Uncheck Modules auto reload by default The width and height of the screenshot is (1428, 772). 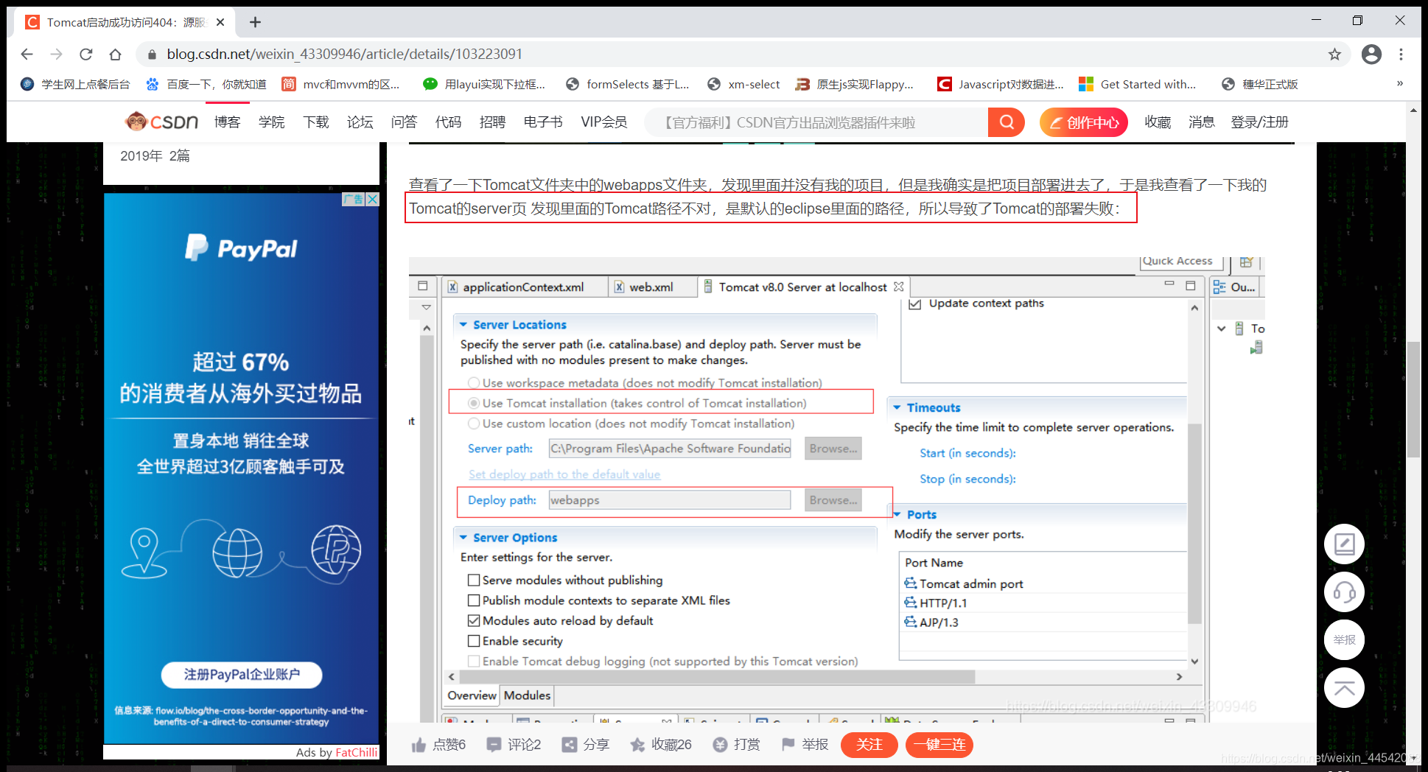pos(474,621)
